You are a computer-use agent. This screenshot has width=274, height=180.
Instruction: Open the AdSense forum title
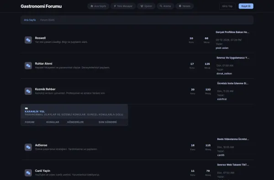[x=41, y=145]
